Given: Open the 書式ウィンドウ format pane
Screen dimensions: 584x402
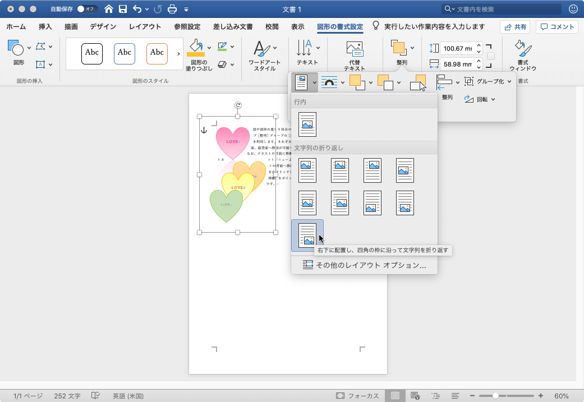Looking at the screenshot, I should point(523,49).
